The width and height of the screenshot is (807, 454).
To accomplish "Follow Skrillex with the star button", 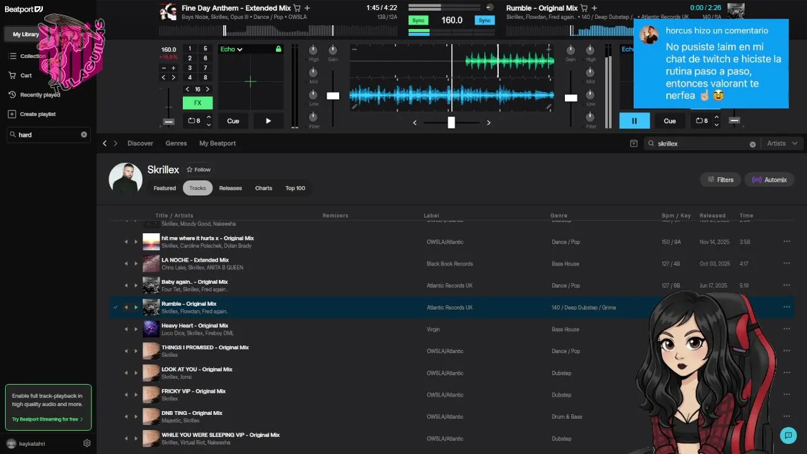I will coord(199,170).
